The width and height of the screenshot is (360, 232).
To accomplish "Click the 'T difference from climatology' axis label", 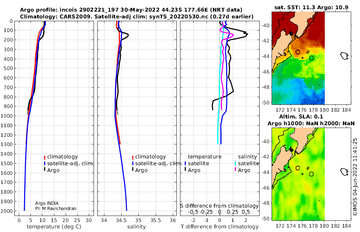I will (220, 227).
